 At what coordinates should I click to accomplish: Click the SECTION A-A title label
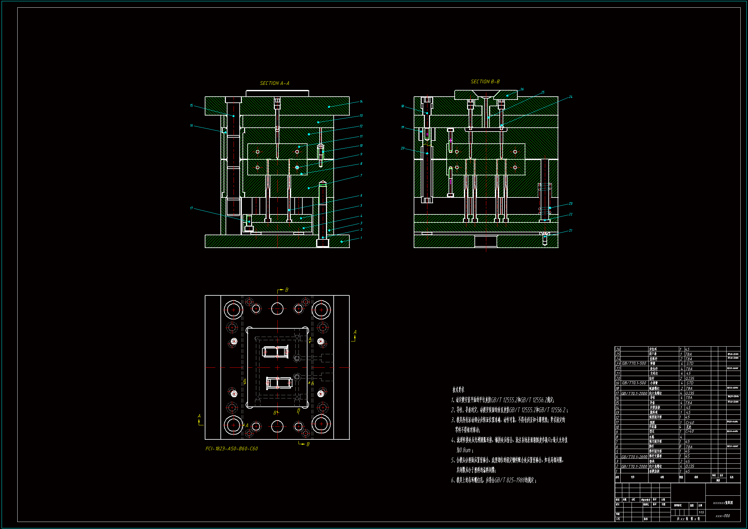click(274, 83)
